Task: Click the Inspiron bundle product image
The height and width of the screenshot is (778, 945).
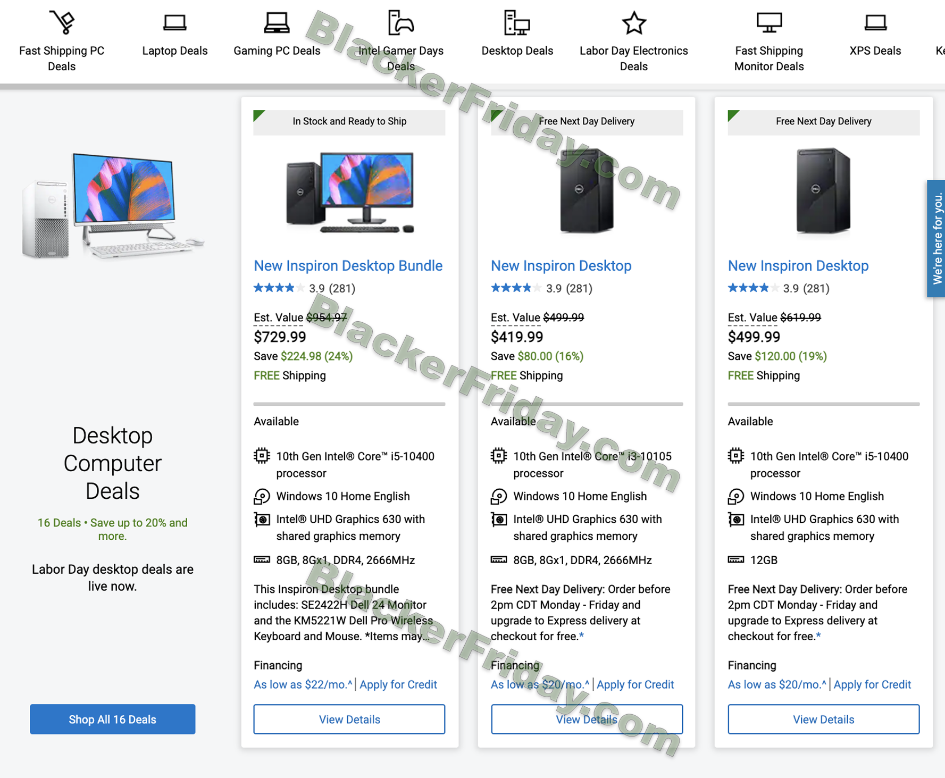Action: point(349,192)
